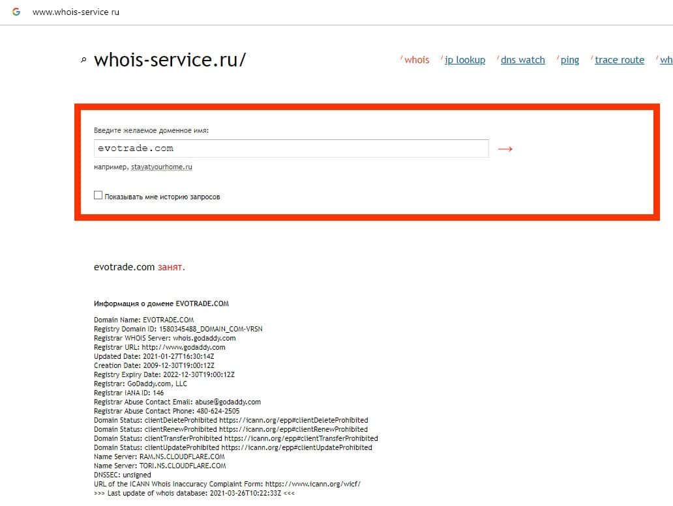Open the ping tab
Viewport: 673px width, 506px height.
coord(569,60)
